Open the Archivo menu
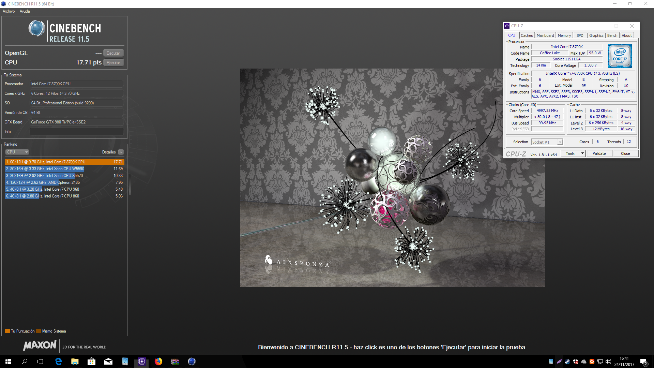The width and height of the screenshot is (654, 368). (x=9, y=11)
